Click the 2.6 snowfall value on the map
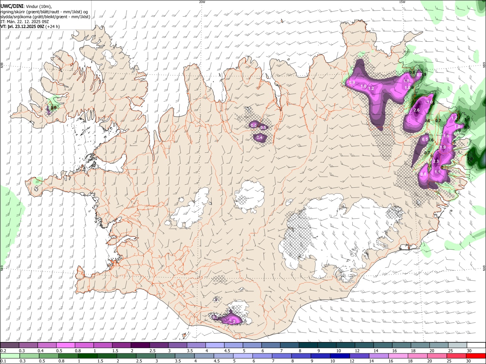Viewport: 486px width, 364px height. coord(416,110)
